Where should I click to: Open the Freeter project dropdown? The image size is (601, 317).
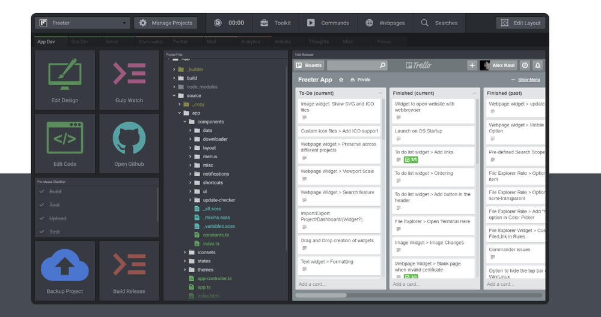click(82, 23)
